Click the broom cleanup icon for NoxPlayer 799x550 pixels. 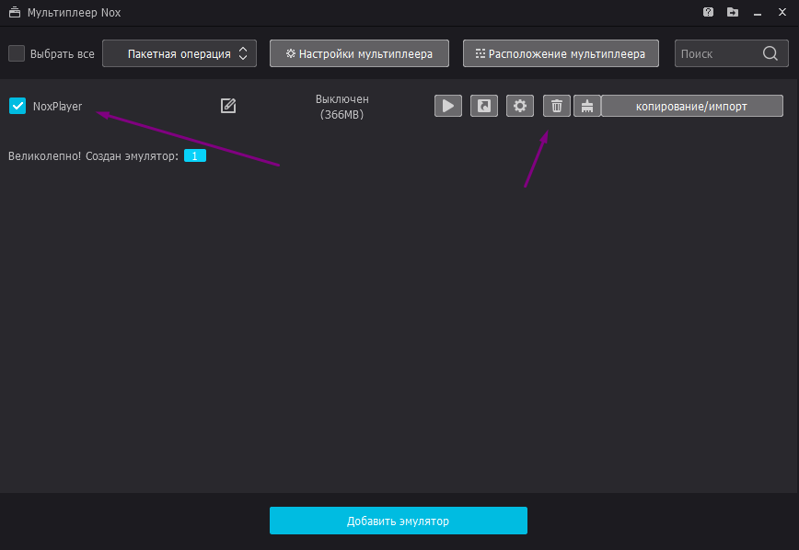pos(586,106)
